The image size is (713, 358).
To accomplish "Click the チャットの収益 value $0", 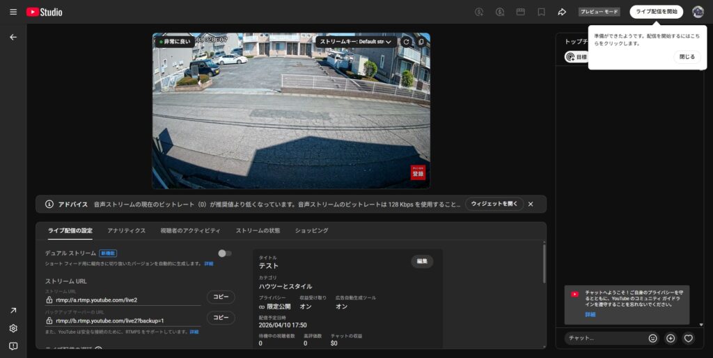I will (x=334, y=343).
